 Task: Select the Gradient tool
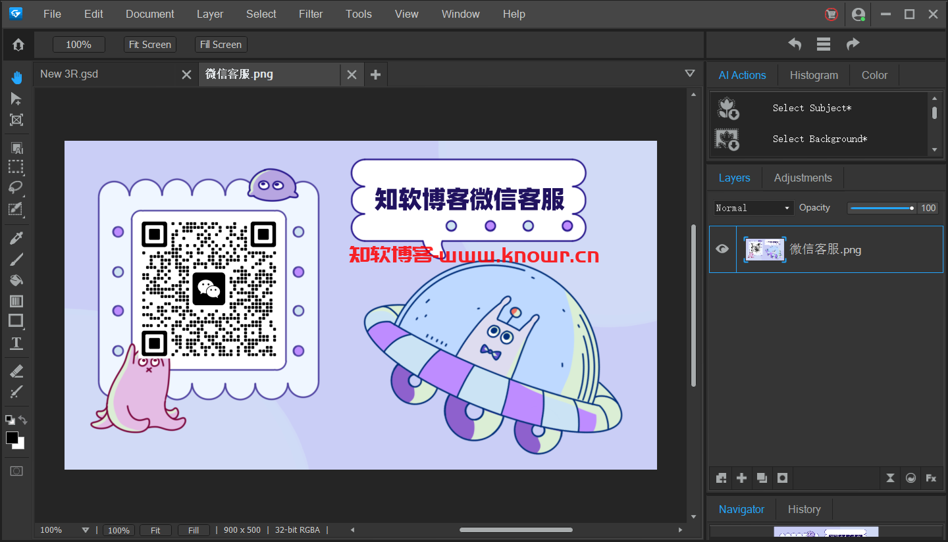16,301
